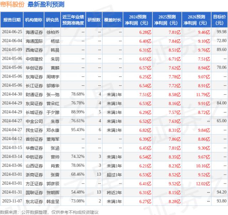Select the 12.02亿 profit forecast cell
228x215 pixels.
[x=199, y=184]
